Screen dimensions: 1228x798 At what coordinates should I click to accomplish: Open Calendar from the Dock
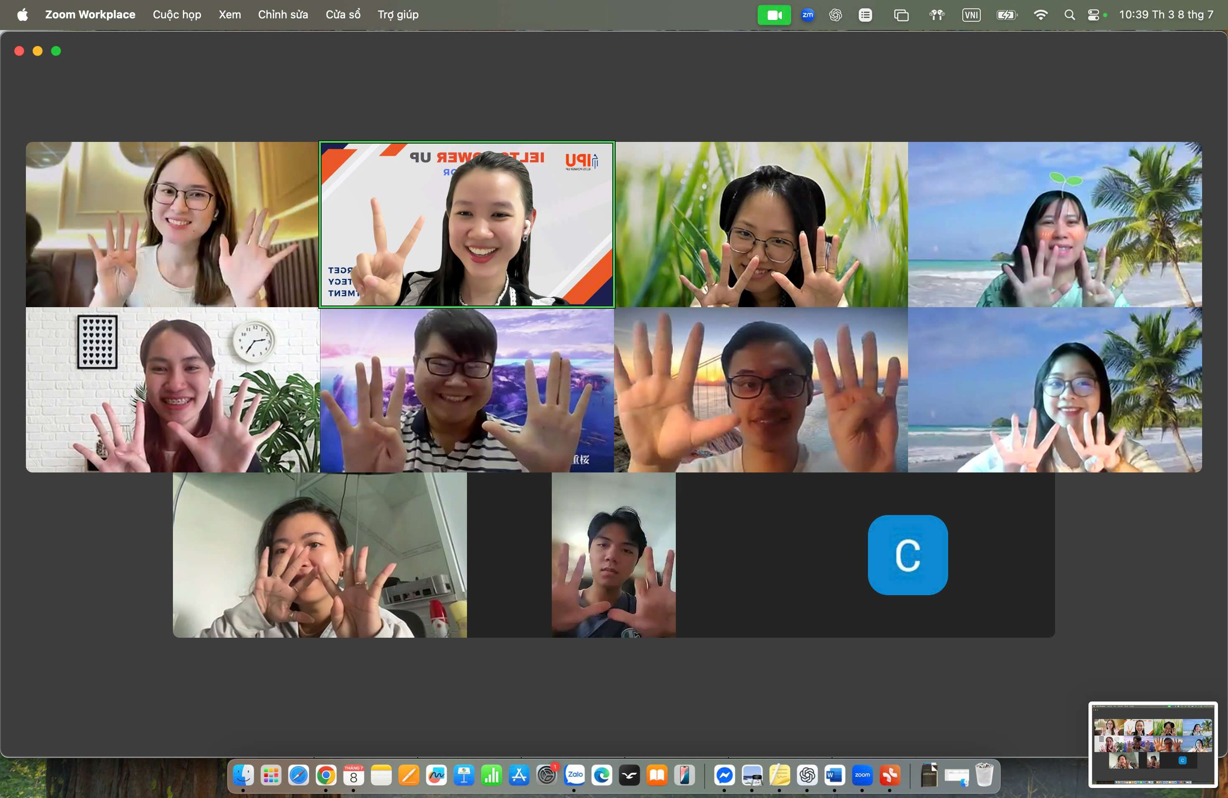(353, 775)
